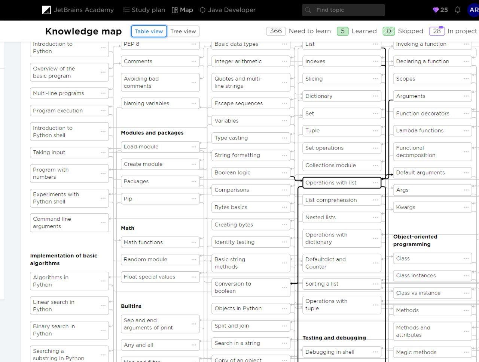Toggle the 28 In project filter
Screen dimensions: 479x362
pos(453,31)
